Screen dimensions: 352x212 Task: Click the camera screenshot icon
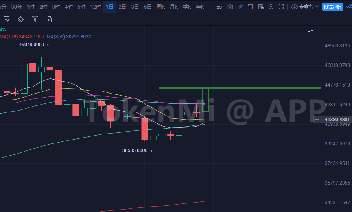(x=230, y=7)
